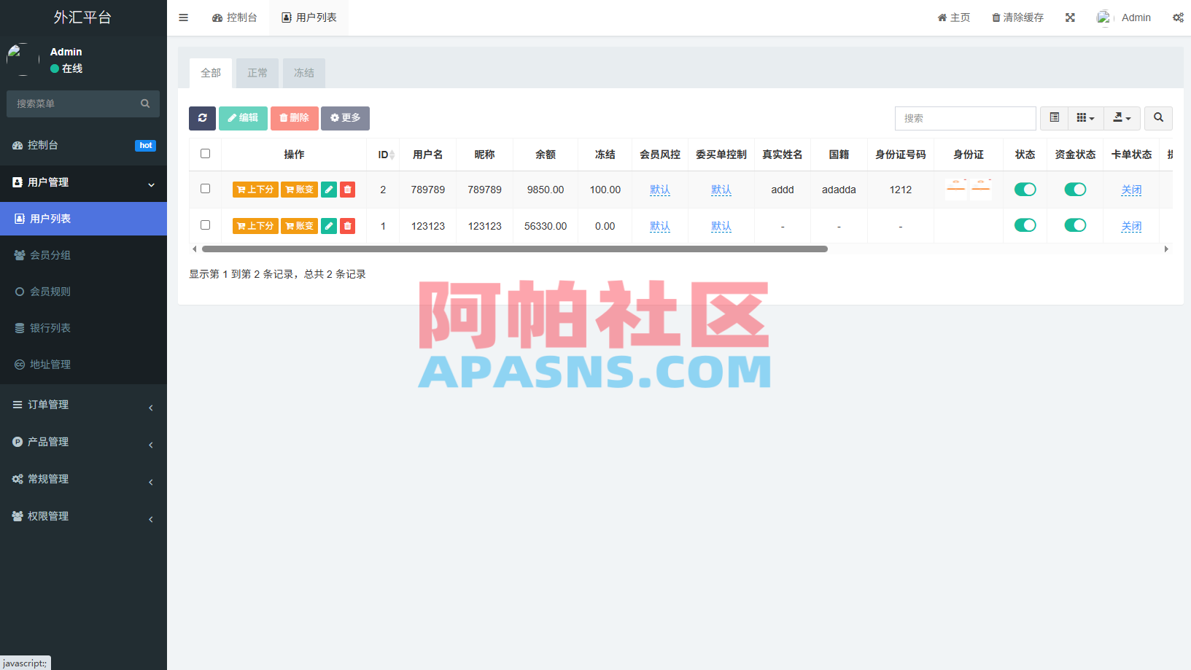Sort table by ID column arrows
The image size is (1191, 670).
(x=392, y=155)
